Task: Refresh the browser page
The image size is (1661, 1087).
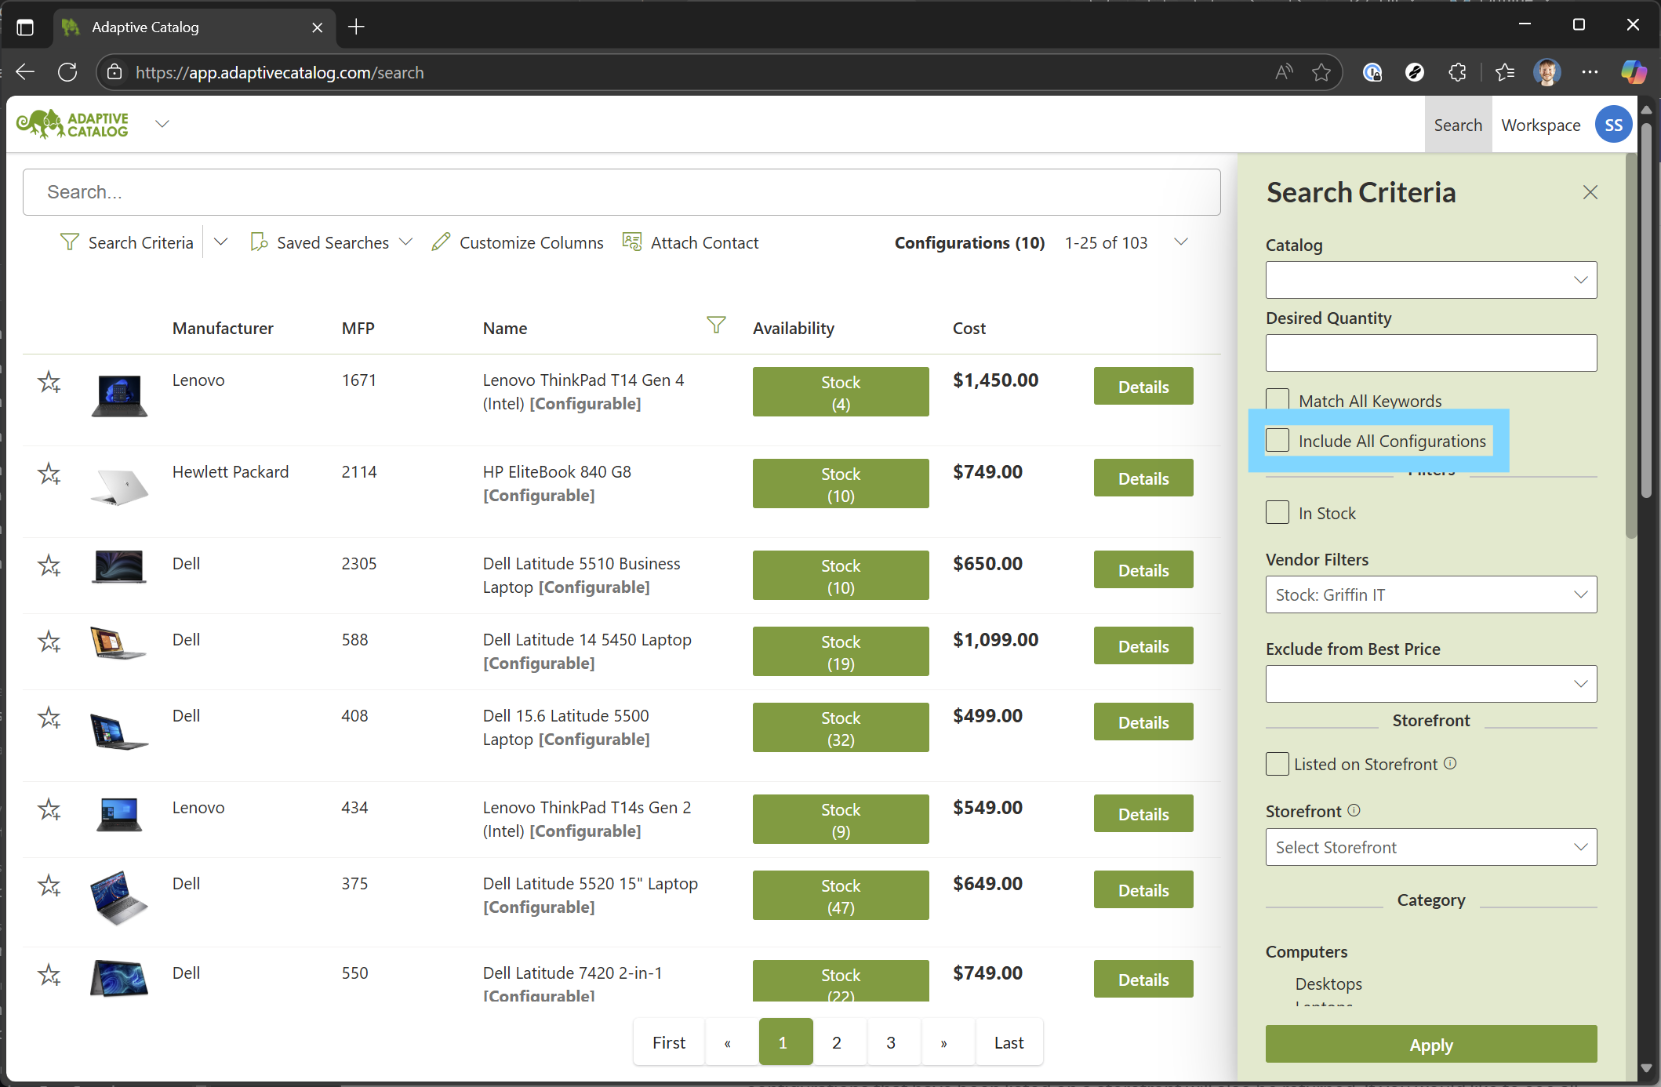Action: [x=67, y=72]
